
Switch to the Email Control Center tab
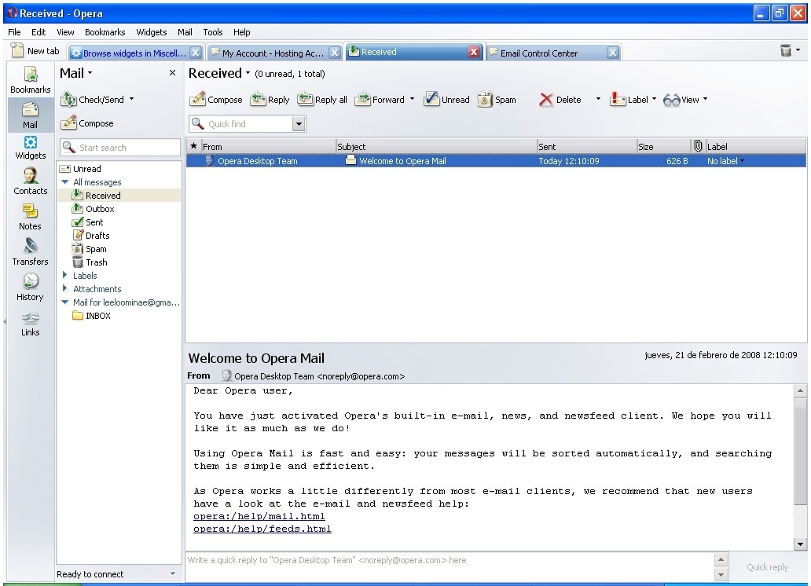pos(542,52)
